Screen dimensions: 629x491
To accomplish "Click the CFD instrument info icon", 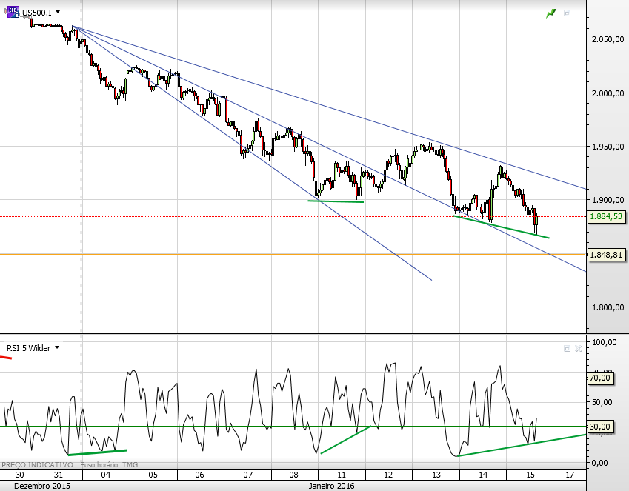I will [x=13, y=12].
